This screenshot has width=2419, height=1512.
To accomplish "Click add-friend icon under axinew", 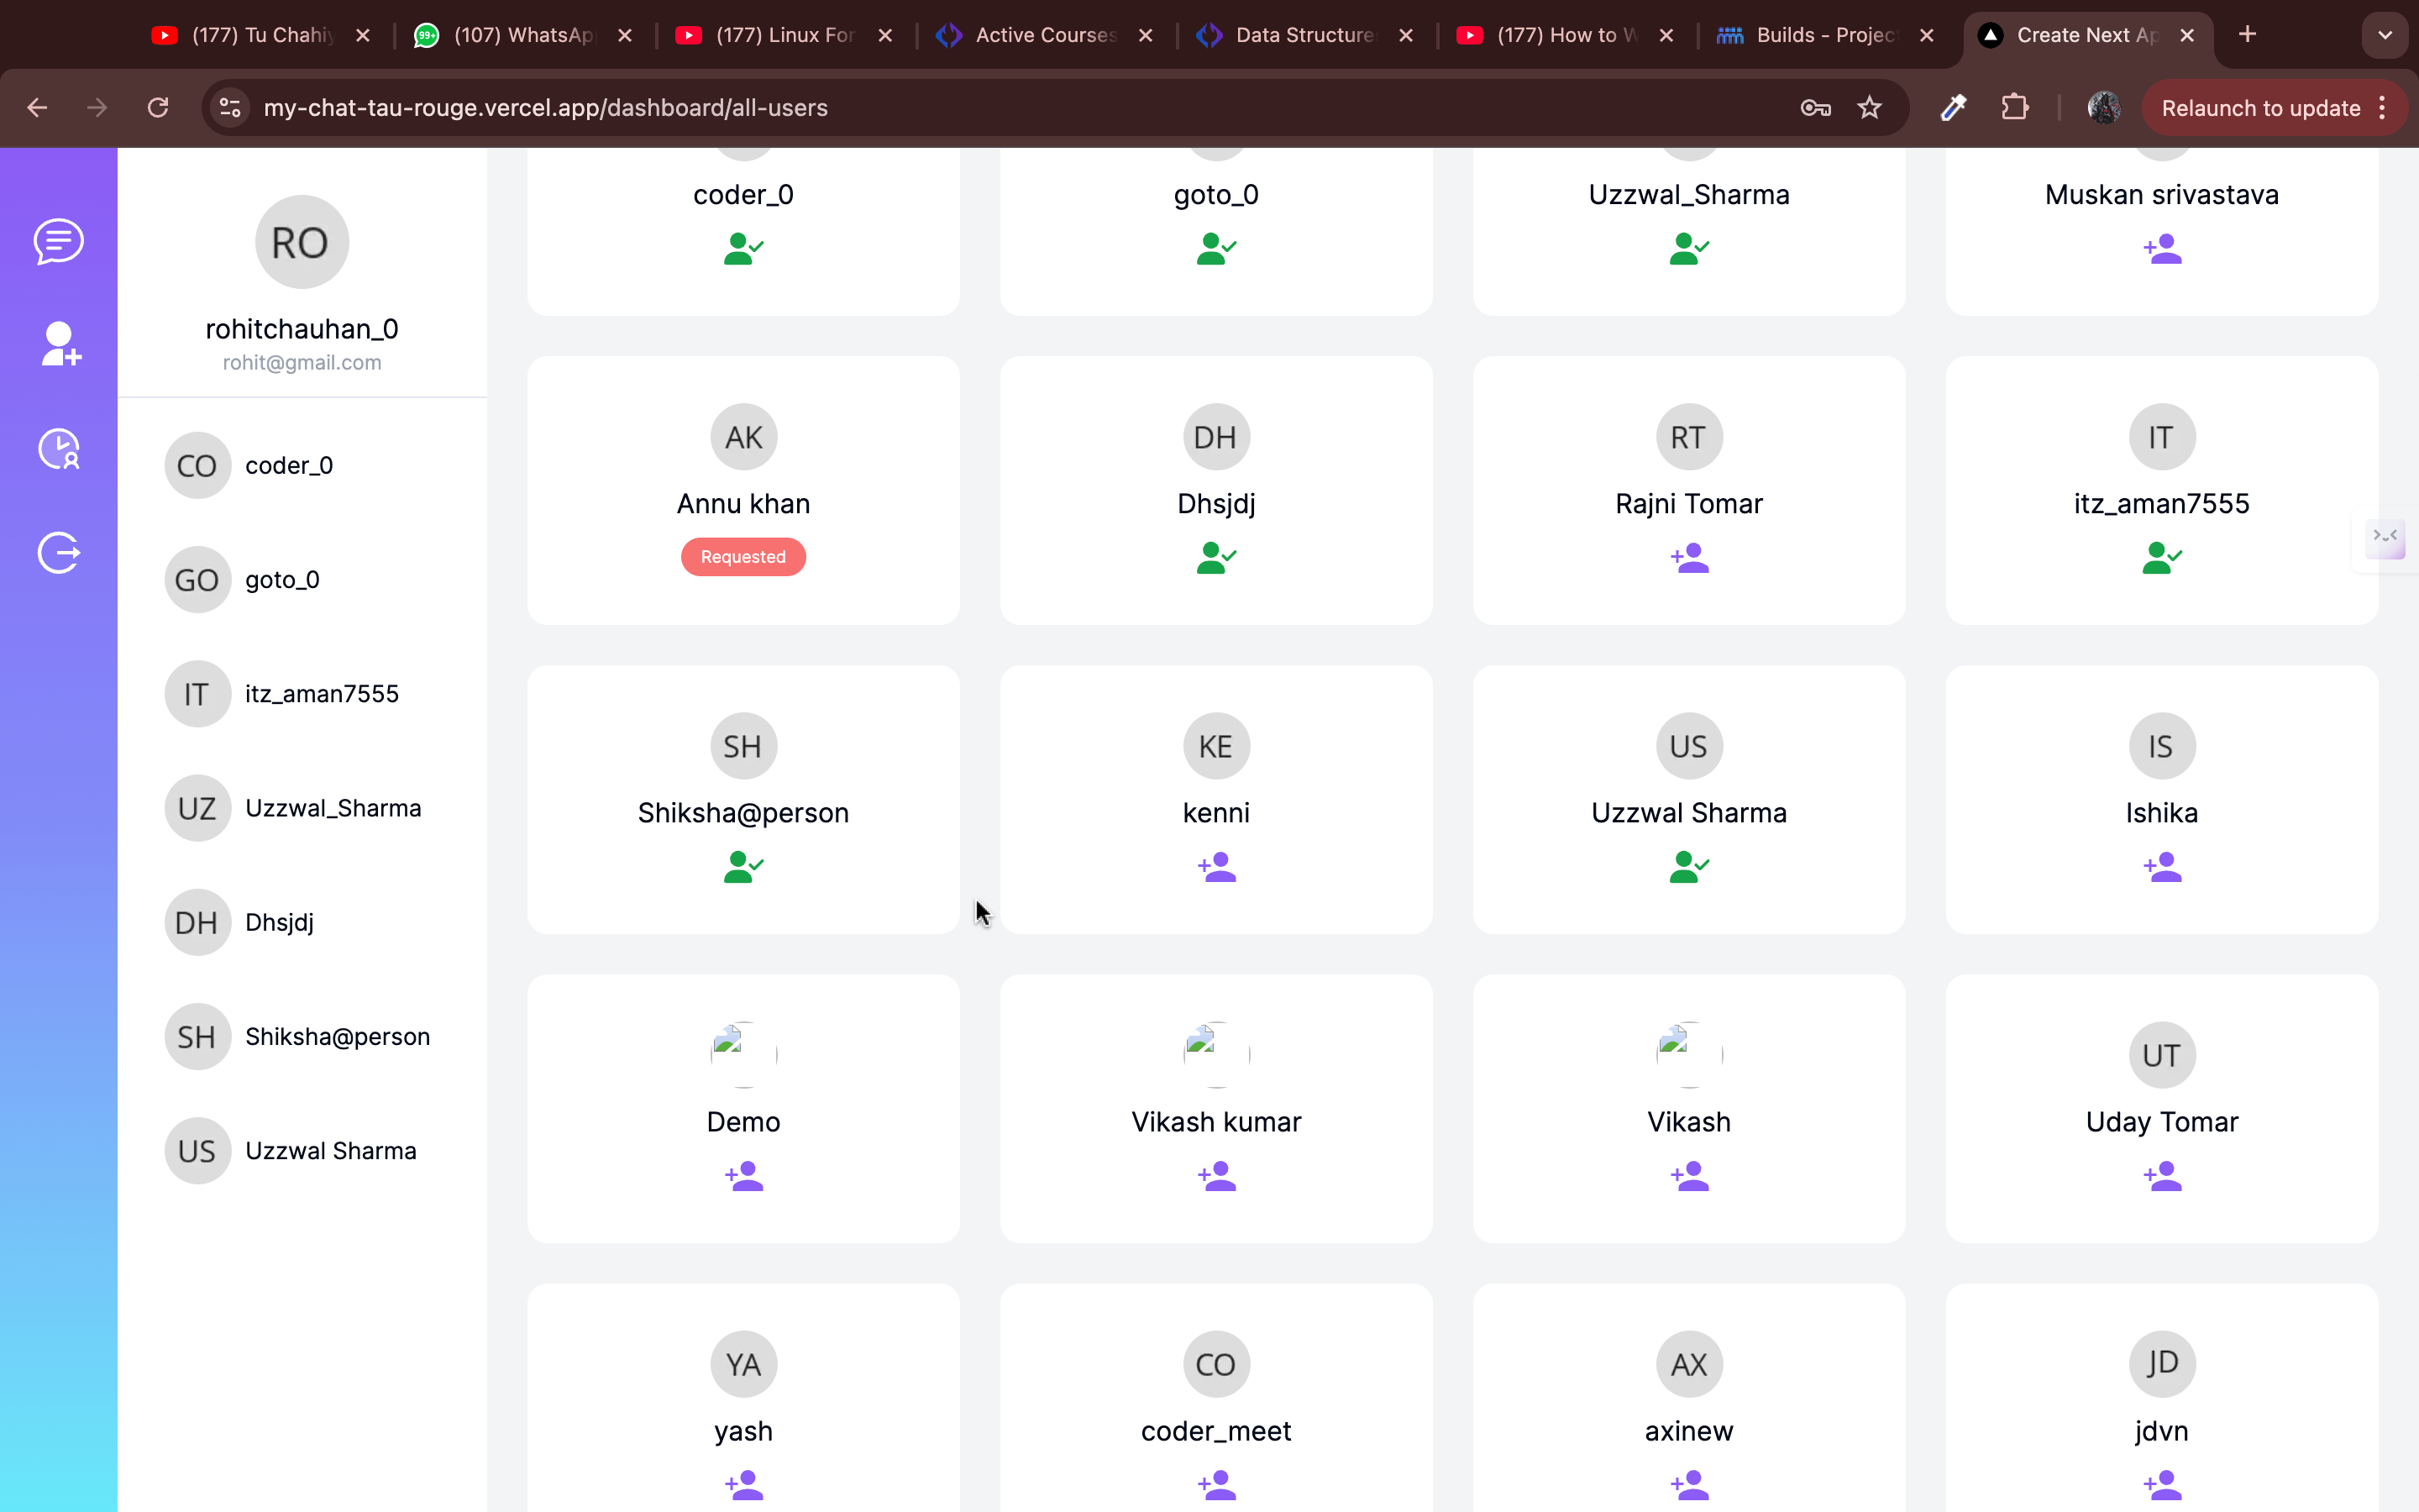I will (1689, 1484).
